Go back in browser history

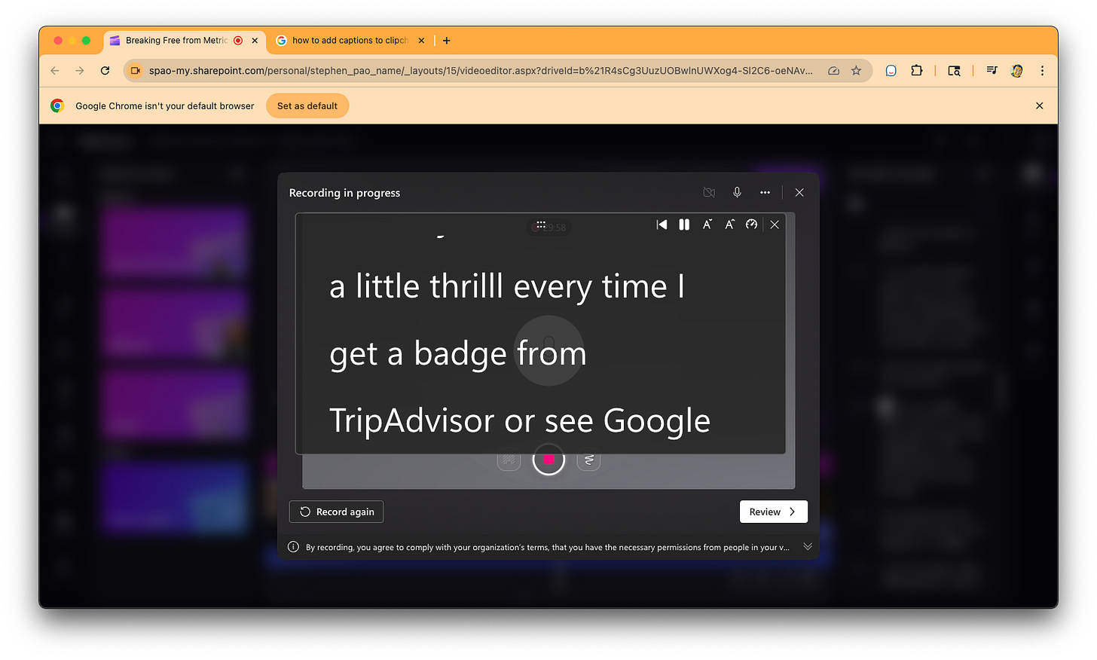click(55, 71)
